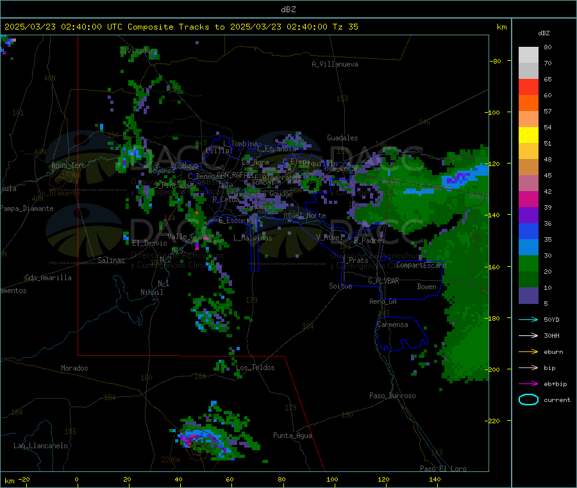577x488 pixels.
Task: Click the bright green swatch in dBZ legend
Action: [528, 263]
